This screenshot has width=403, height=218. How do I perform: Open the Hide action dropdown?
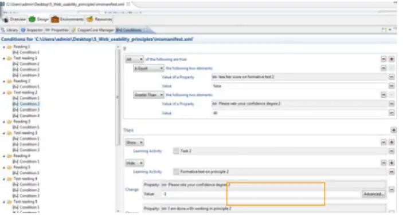(134, 163)
